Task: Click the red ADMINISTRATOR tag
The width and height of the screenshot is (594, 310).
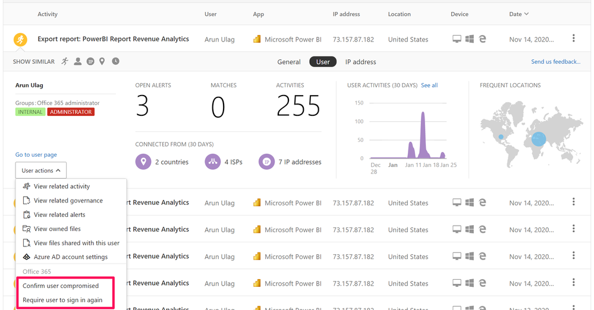Action: point(71,112)
